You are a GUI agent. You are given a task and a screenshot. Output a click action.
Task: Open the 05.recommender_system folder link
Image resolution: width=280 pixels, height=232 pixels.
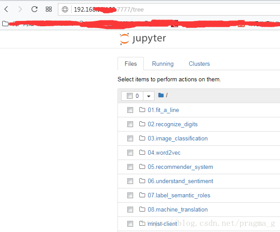[x=180, y=167]
